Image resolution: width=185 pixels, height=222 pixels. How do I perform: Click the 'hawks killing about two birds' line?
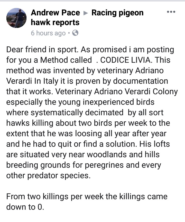tap(88, 123)
